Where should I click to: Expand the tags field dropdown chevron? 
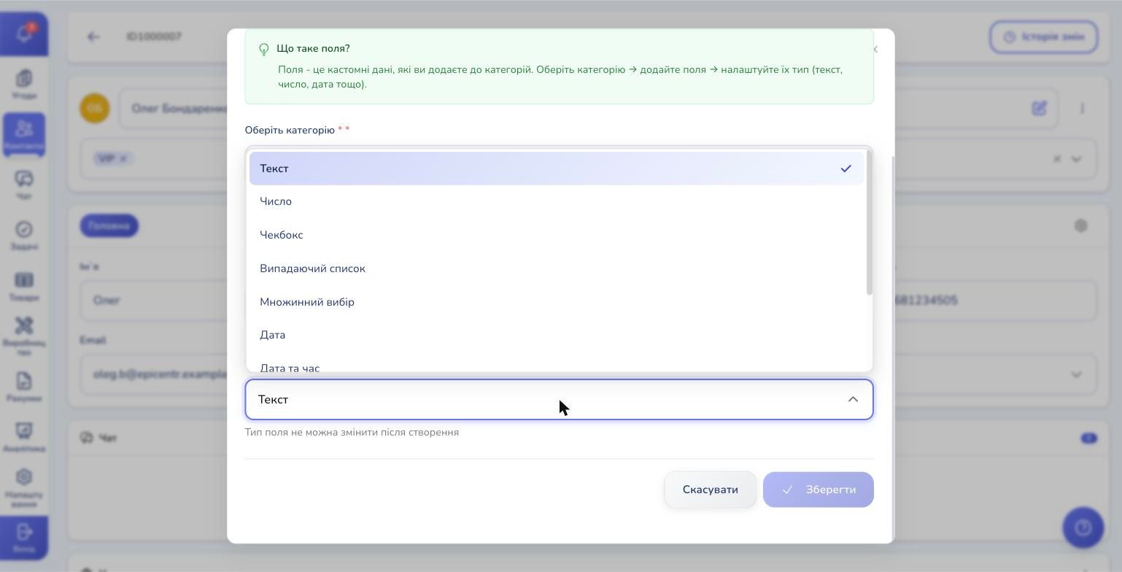click(x=1076, y=158)
